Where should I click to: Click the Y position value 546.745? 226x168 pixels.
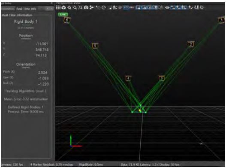[42, 49]
